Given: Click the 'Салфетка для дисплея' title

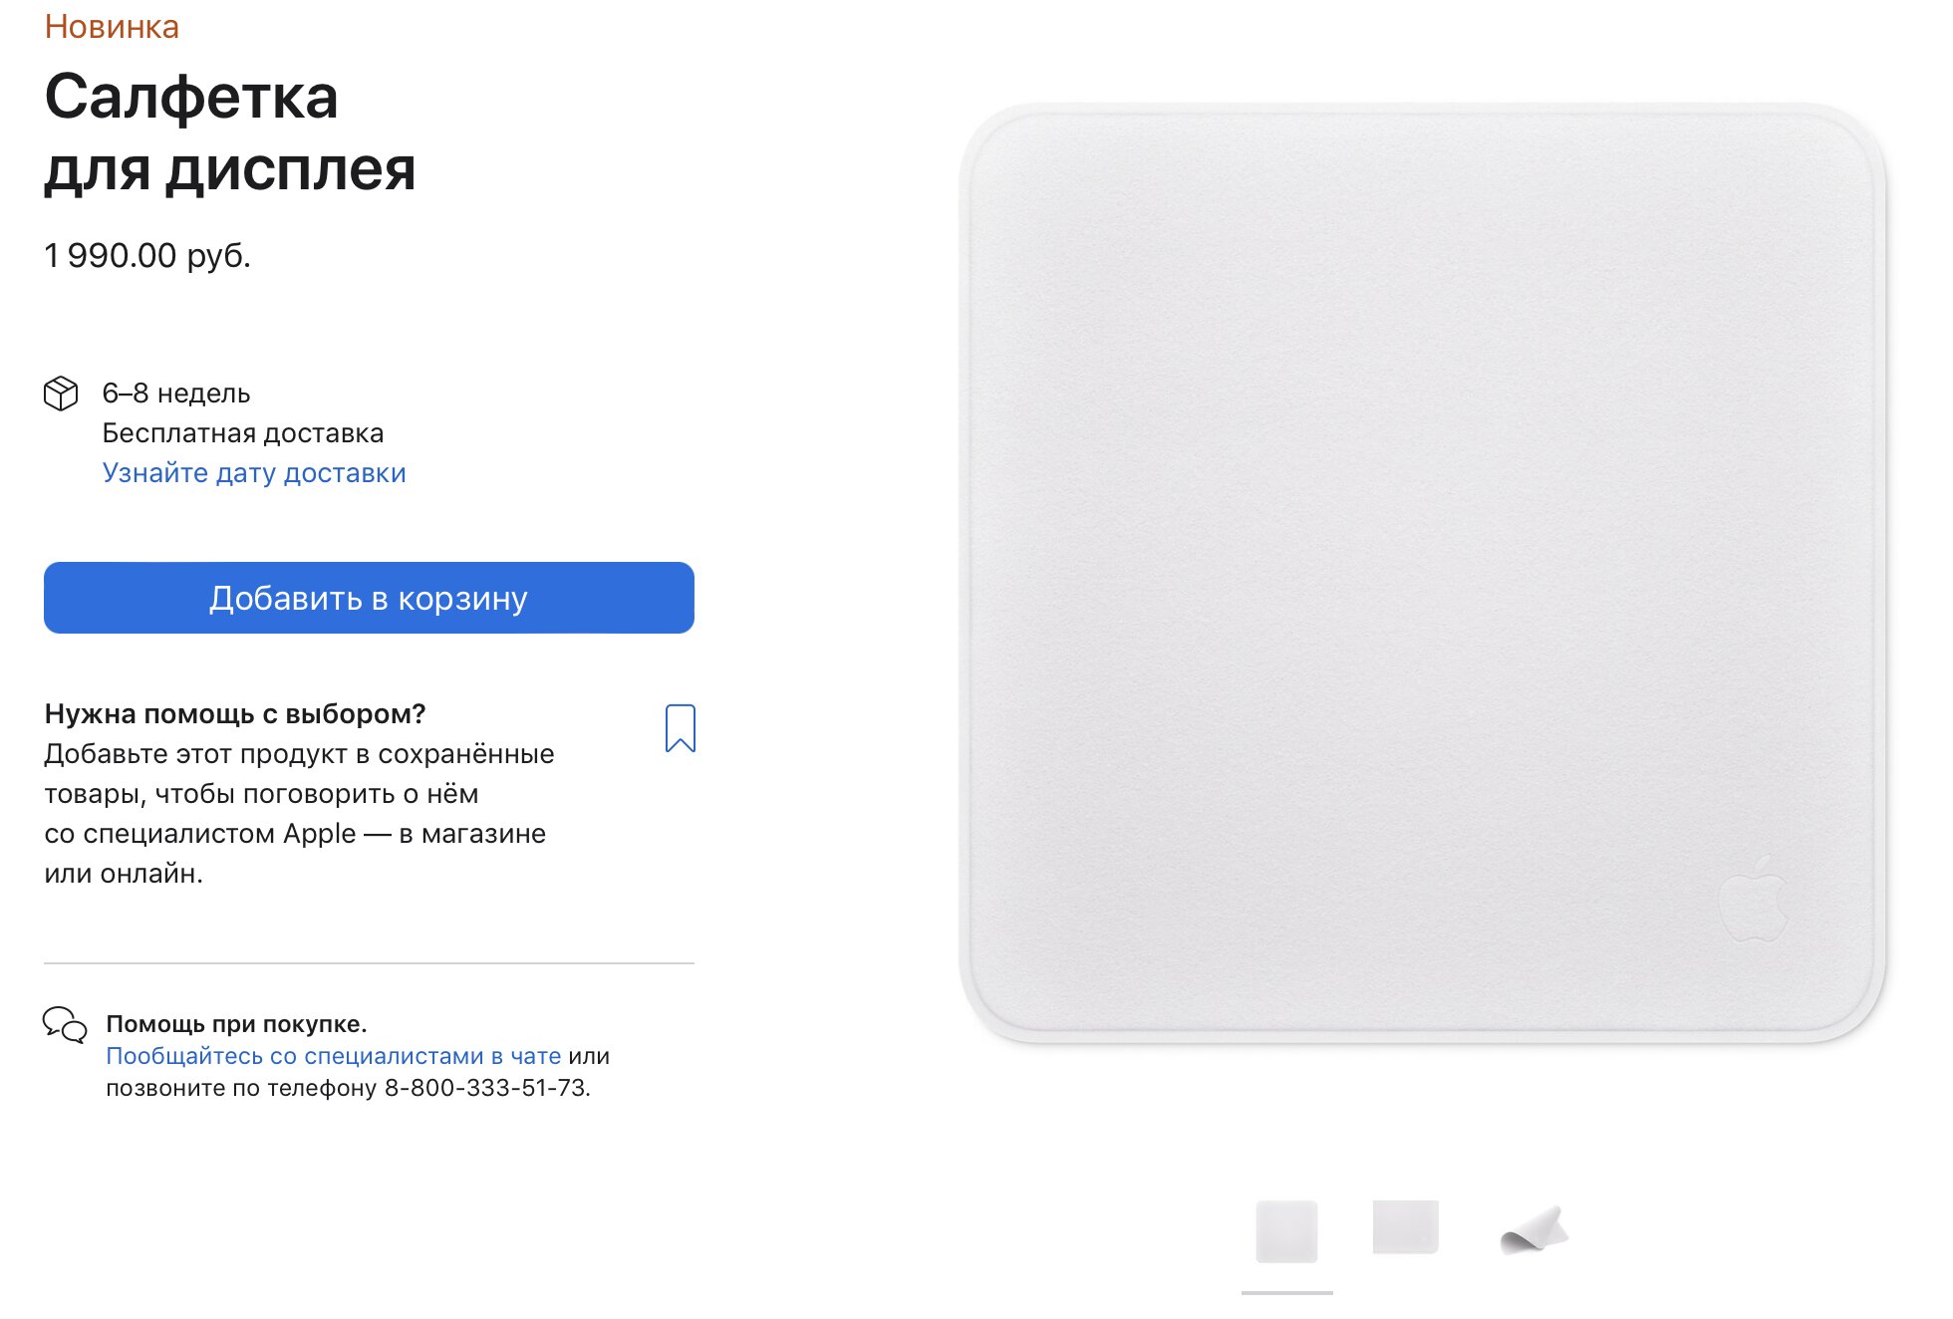Looking at the screenshot, I should [230, 132].
